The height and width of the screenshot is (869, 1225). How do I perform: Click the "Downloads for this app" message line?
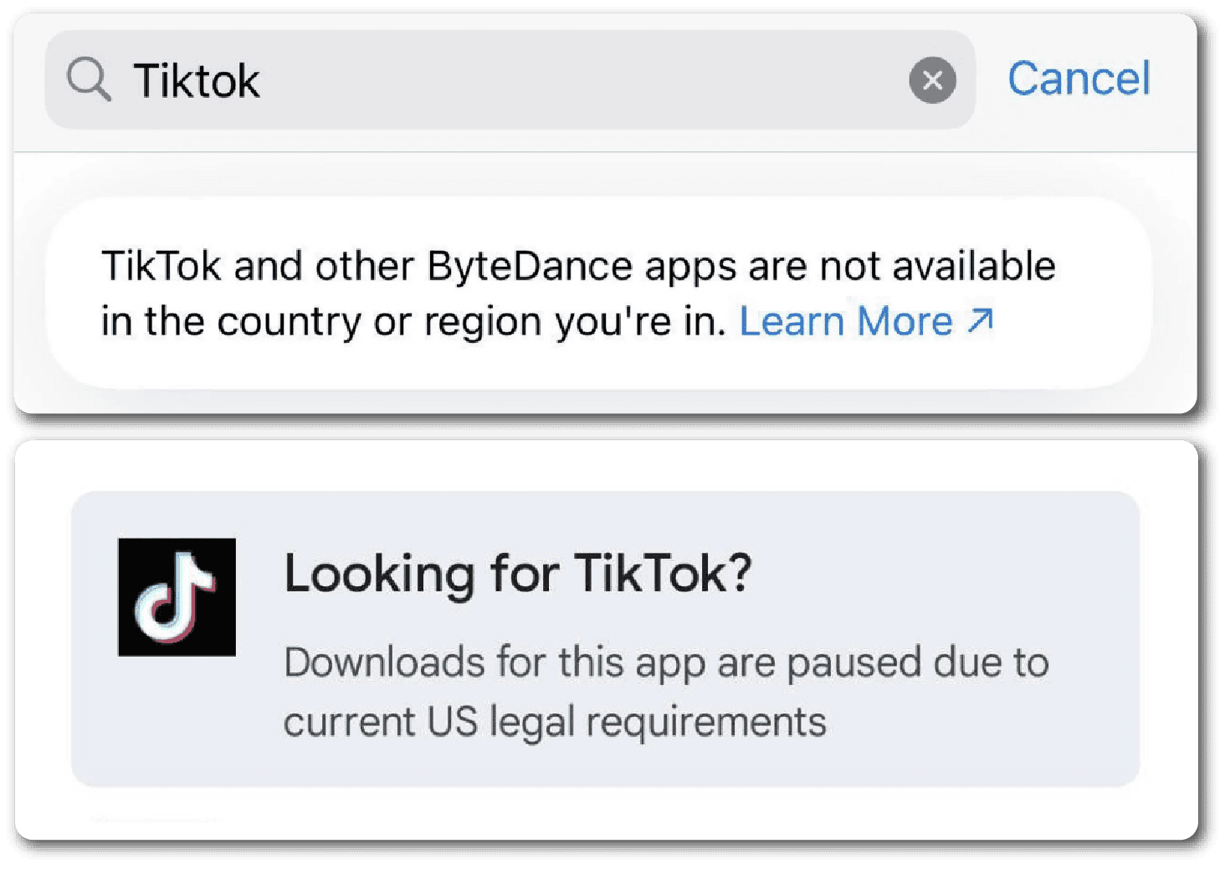tap(665, 662)
